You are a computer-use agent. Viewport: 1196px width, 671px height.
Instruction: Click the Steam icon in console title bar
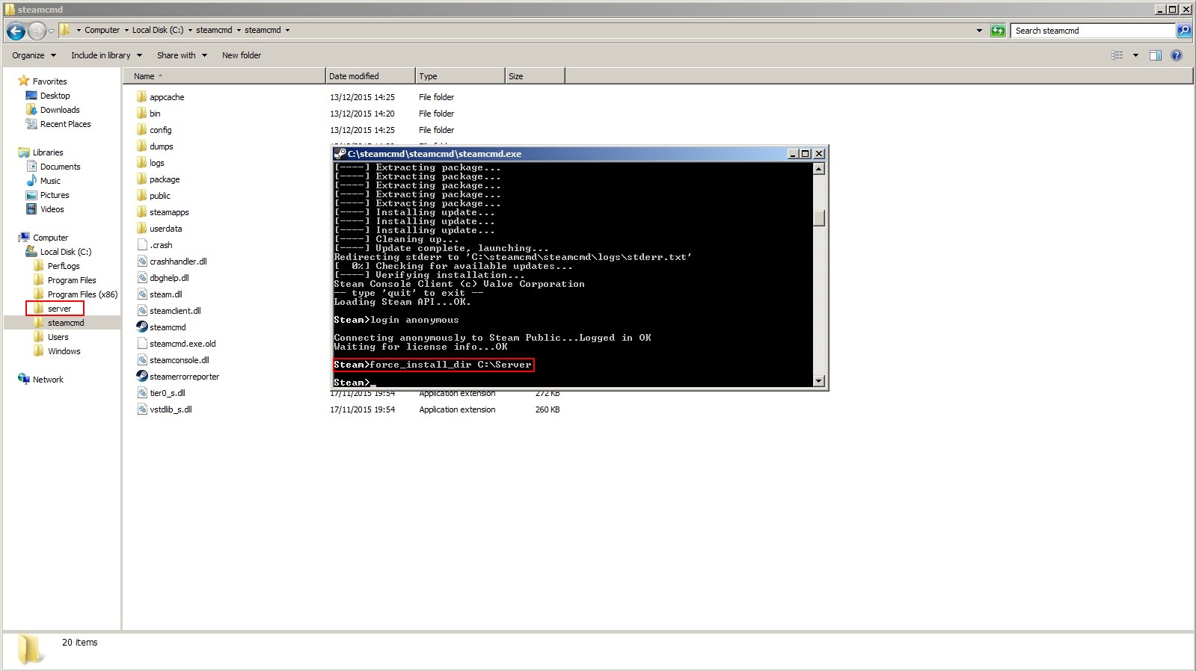[x=340, y=154]
